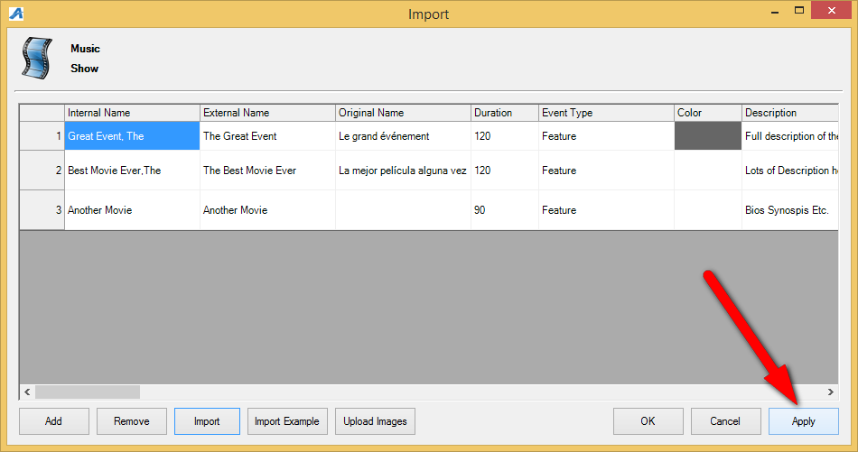Click the Import button
The height and width of the screenshot is (452, 858).
[x=207, y=421]
